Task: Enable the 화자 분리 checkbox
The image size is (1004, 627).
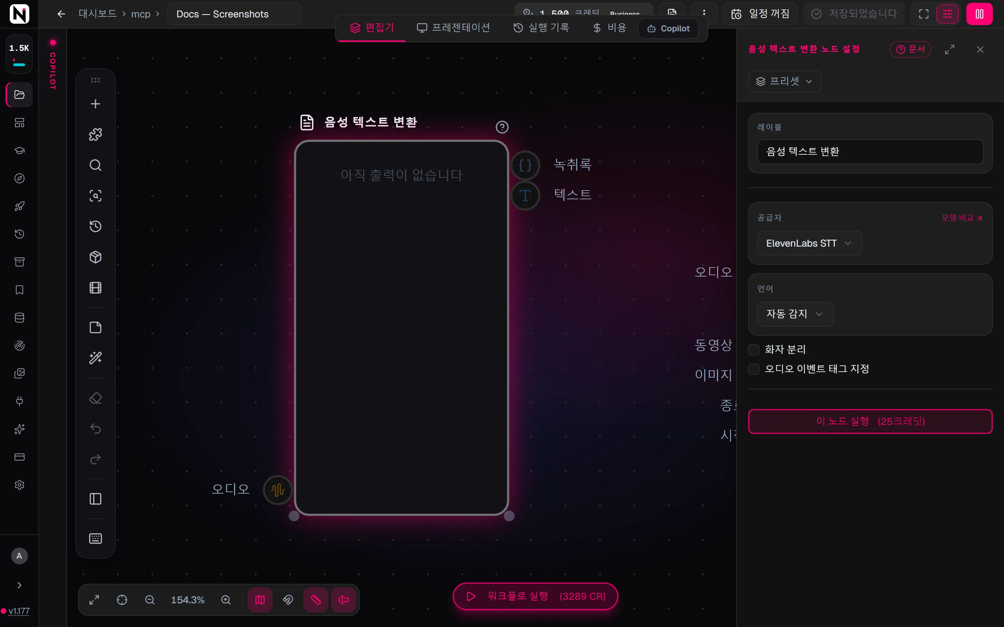Action: tap(753, 350)
